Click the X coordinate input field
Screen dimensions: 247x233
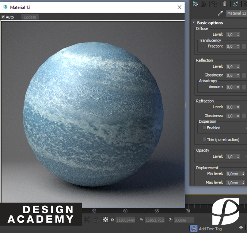(125, 220)
